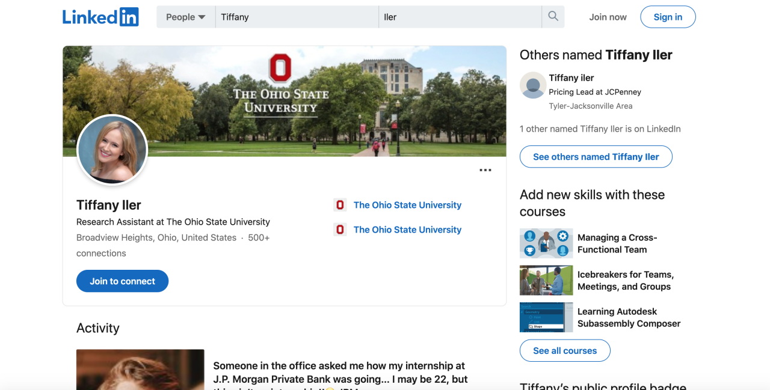Open the activity post thumbnail image
The height and width of the screenshot is (390, 770).
140,370
